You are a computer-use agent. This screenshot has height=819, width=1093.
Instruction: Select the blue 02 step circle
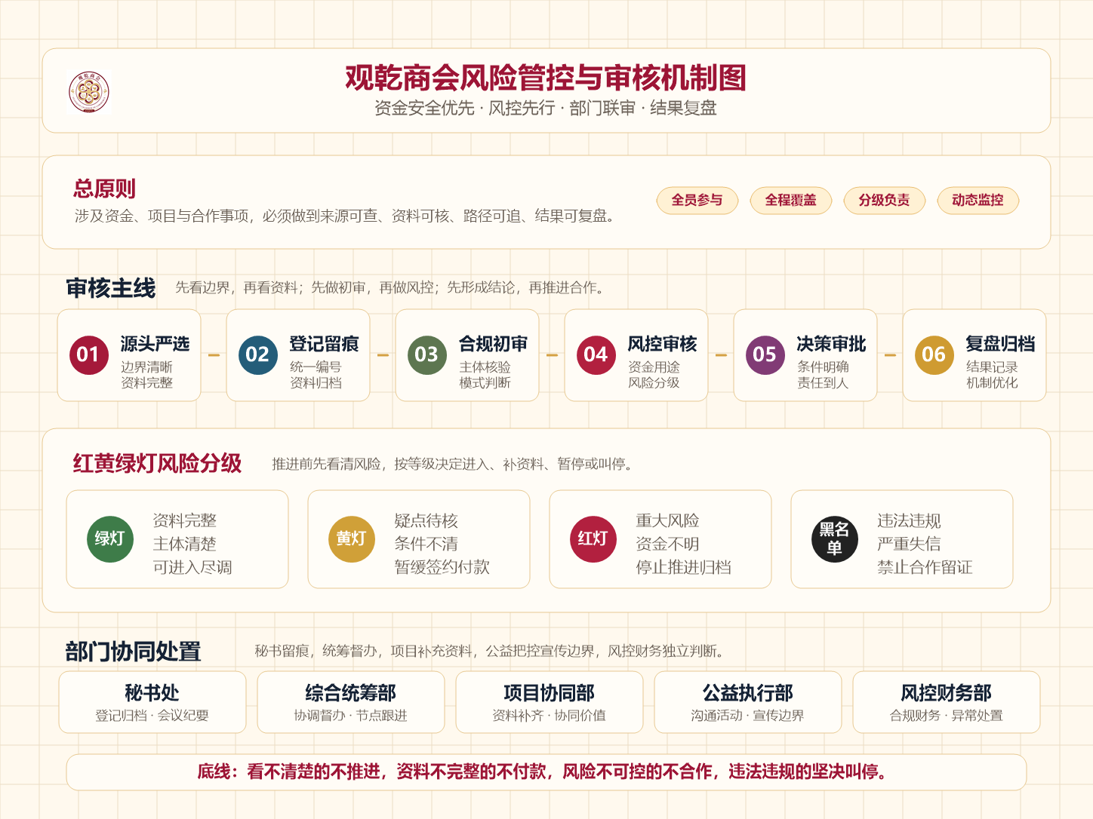[x=257, y=355]
